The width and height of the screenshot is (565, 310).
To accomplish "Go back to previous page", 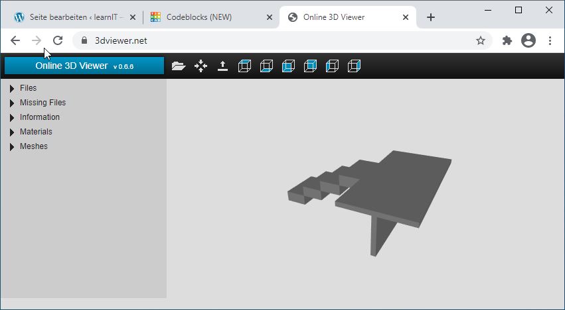I will (x=15, y=40).
